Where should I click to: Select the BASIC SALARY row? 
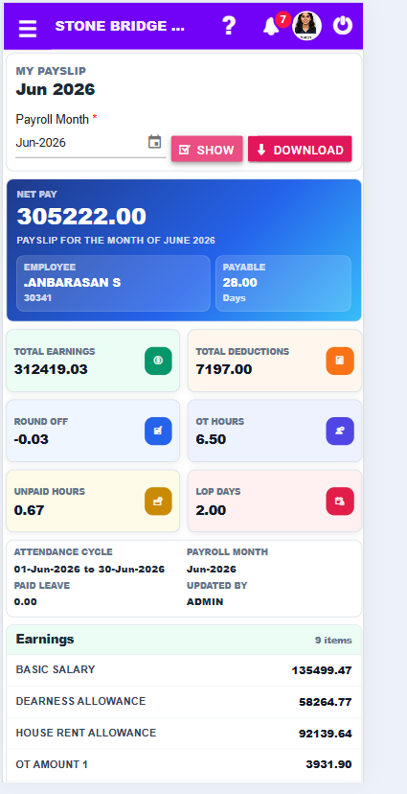tap(184, 670)
